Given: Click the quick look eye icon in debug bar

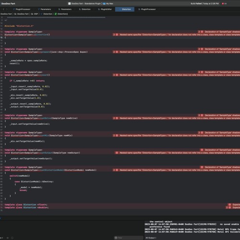Looking at the screenshot, I should tap(8, 238).
